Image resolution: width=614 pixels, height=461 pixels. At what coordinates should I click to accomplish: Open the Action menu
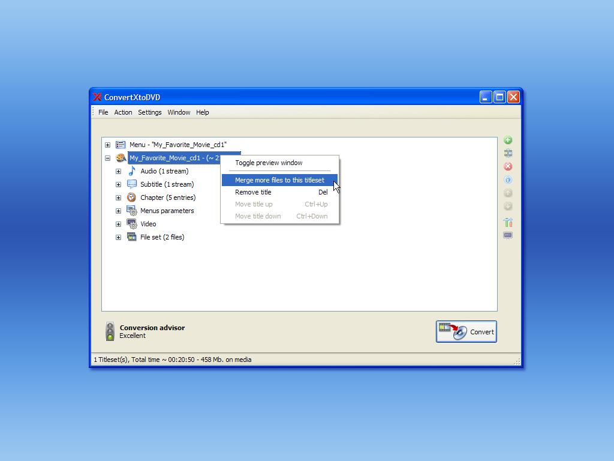coord(123,112)
